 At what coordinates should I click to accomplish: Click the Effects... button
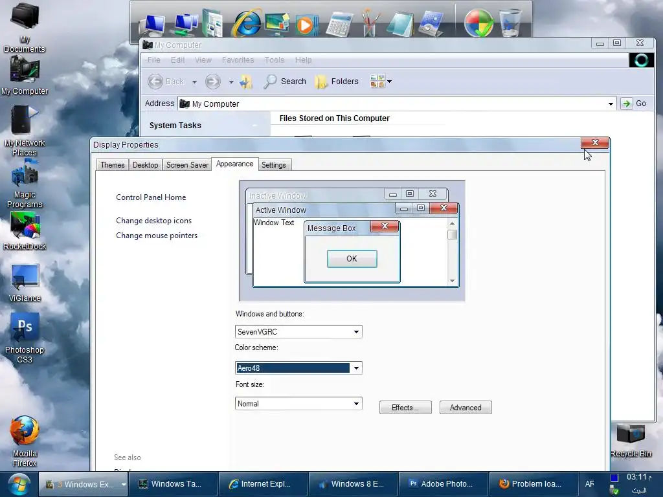point(405,408)
